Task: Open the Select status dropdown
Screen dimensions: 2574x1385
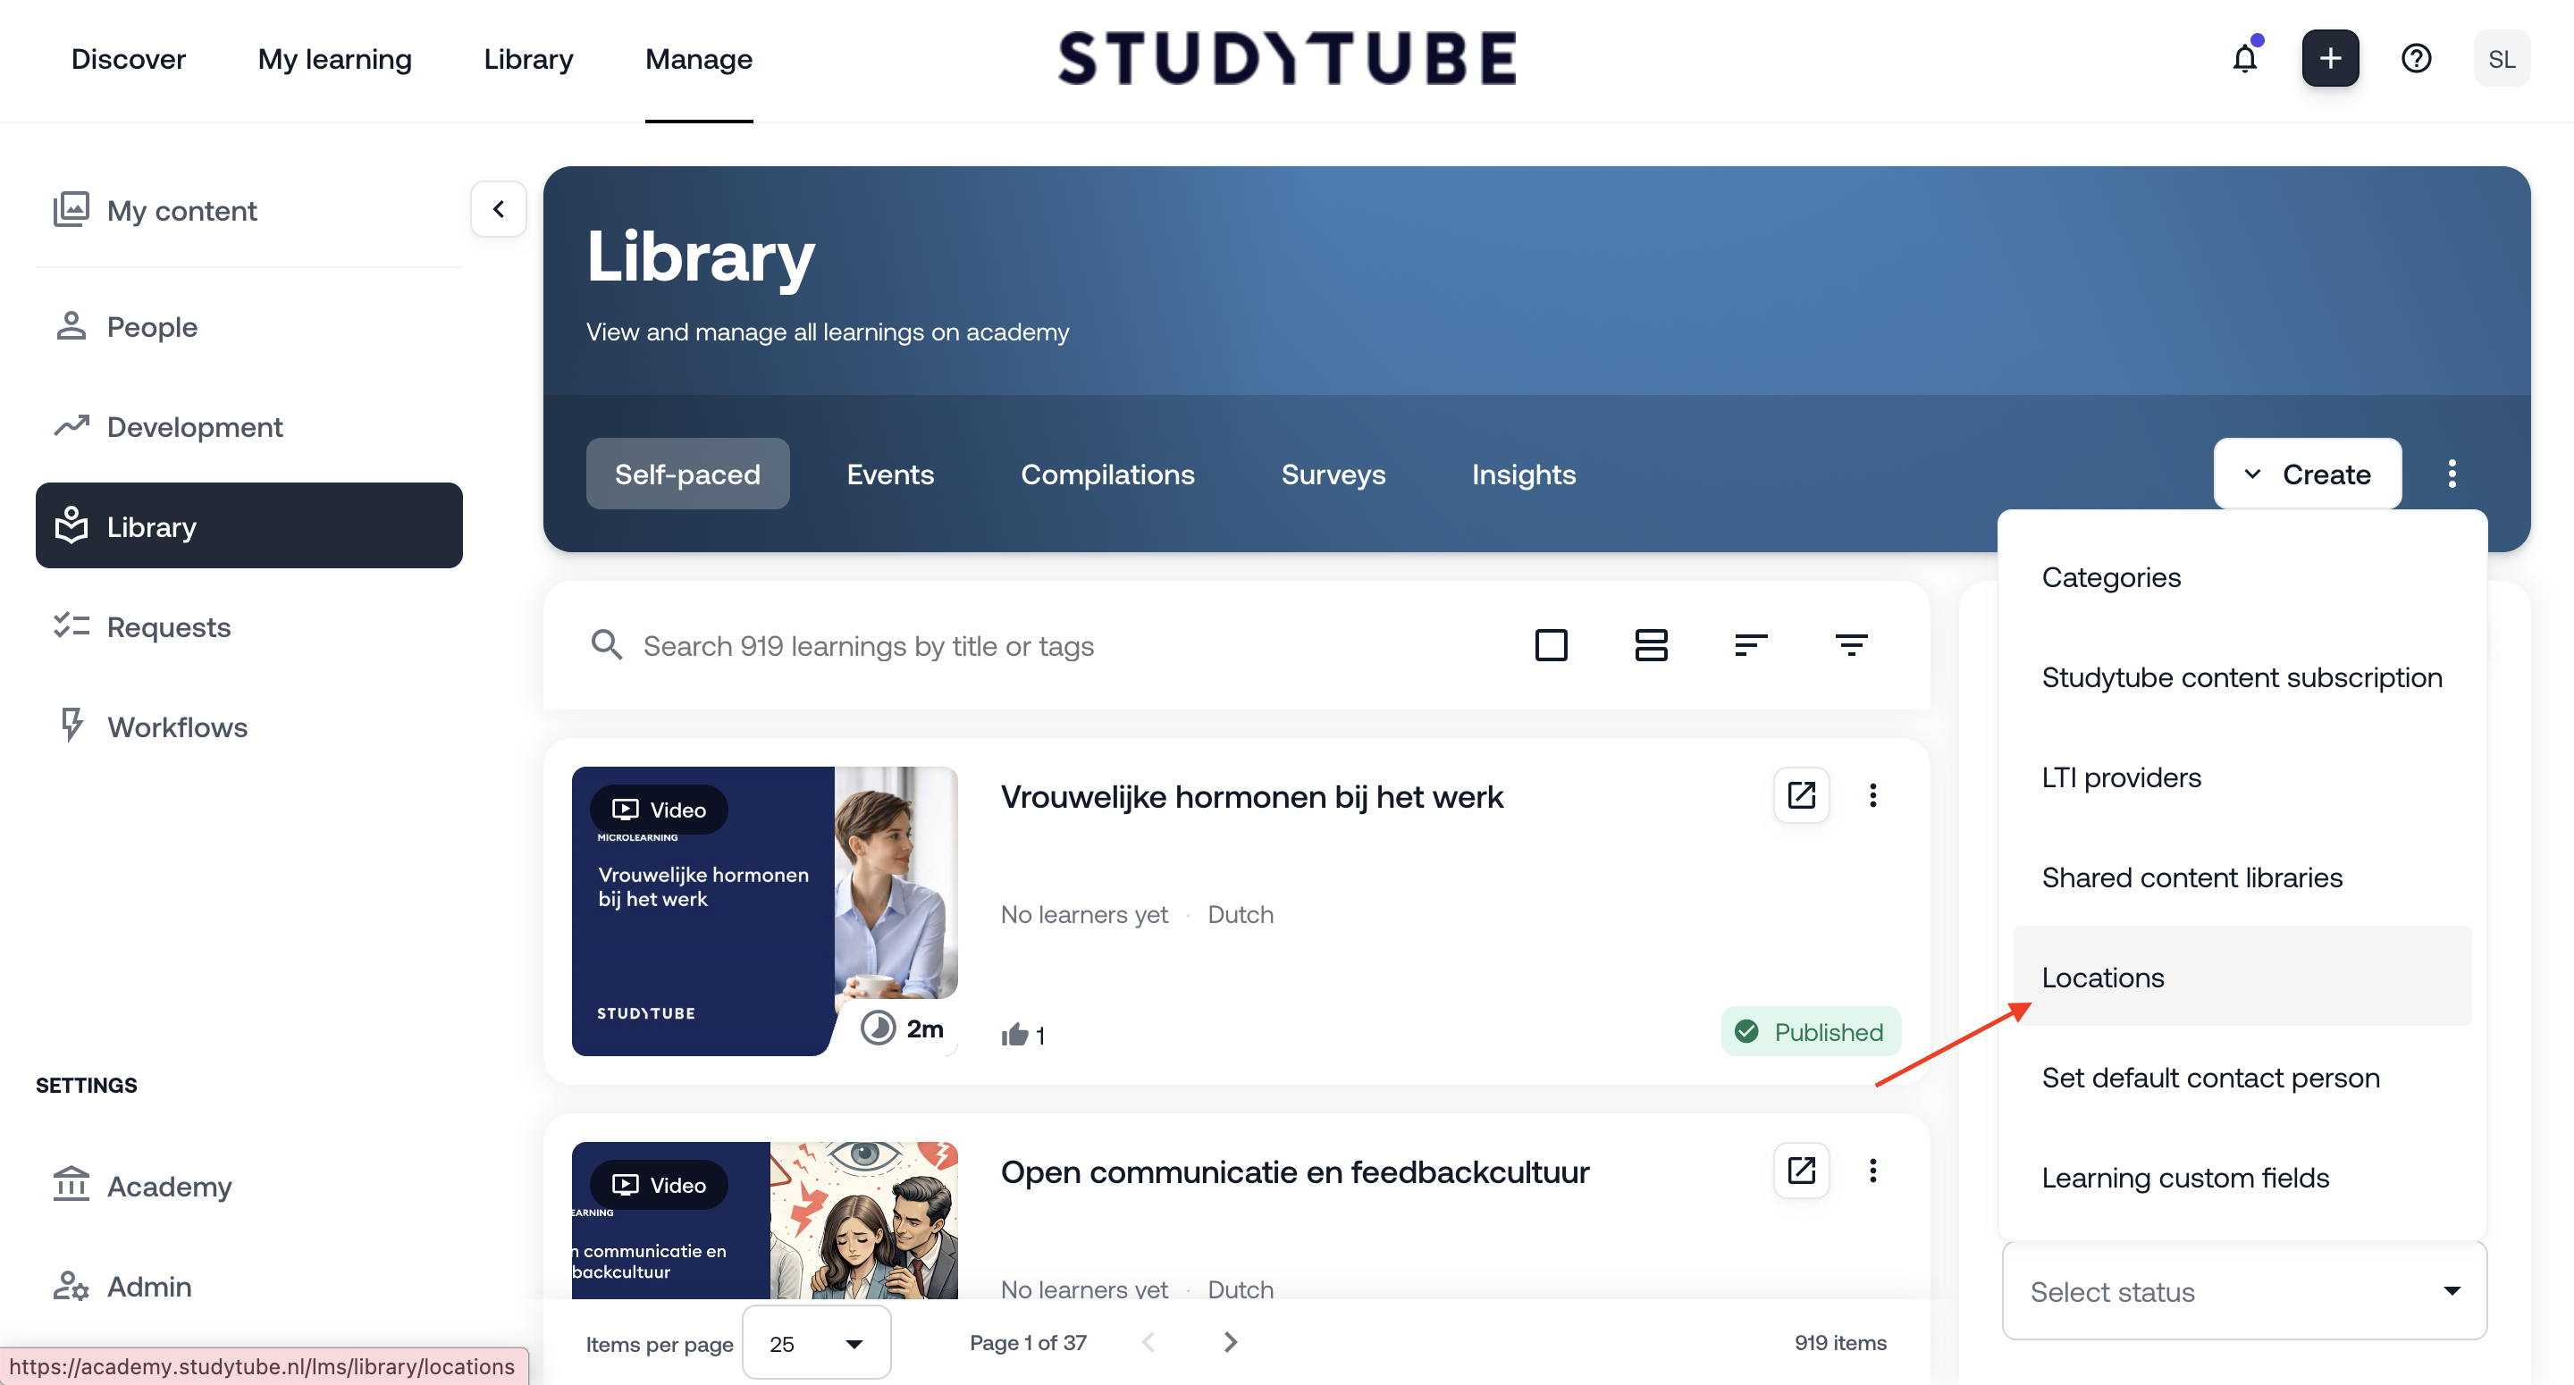Action: (2244, 1291)
